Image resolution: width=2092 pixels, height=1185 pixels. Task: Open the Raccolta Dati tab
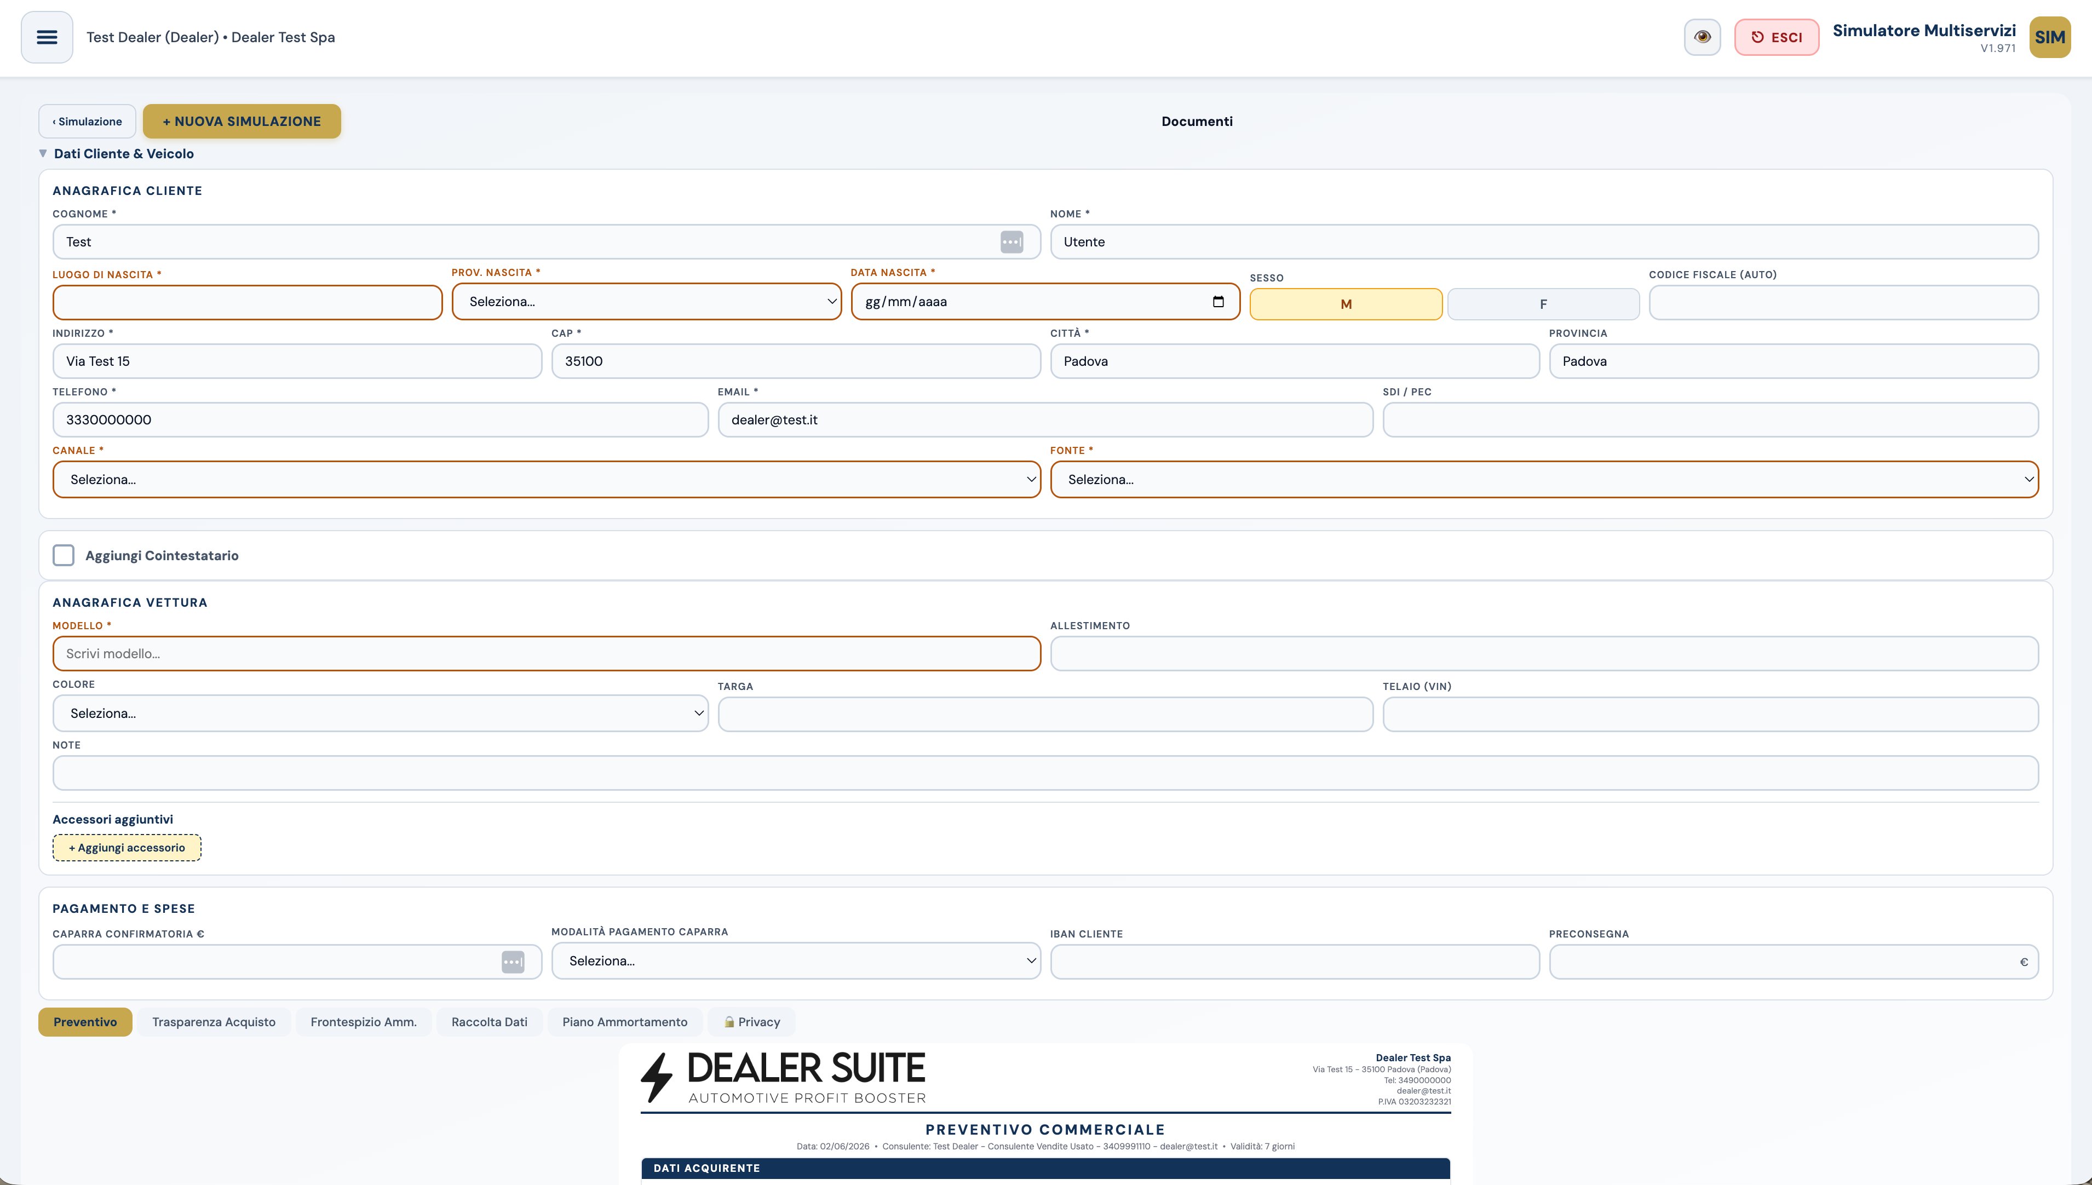[489, 1022]
